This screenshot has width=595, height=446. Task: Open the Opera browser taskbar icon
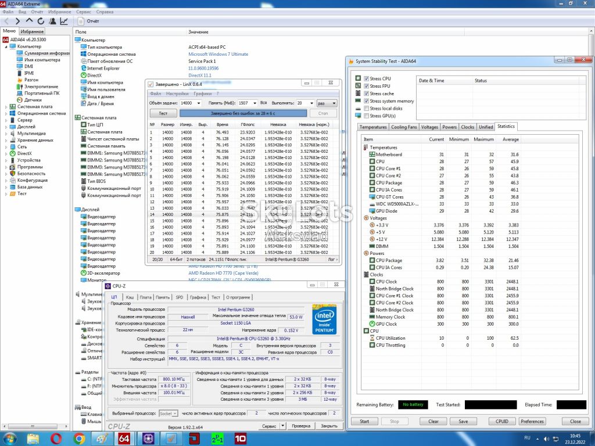pyautogui.click(x=56, y=439)
